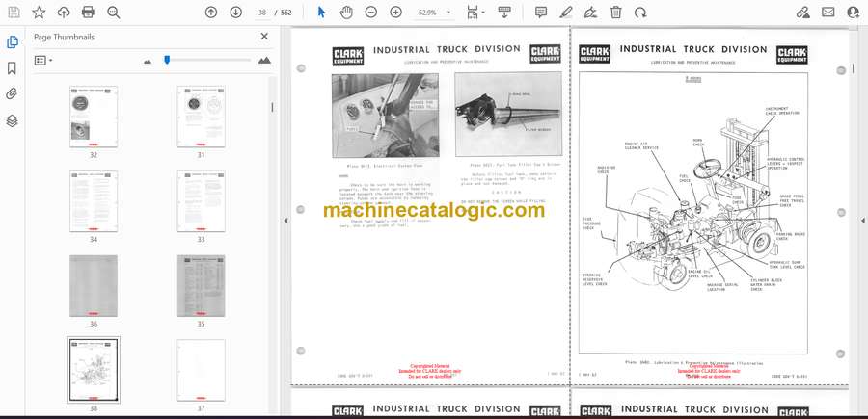868x419 pixels.
Task: Open the Bookmarks sidebar panel
Action: (12, 68)
